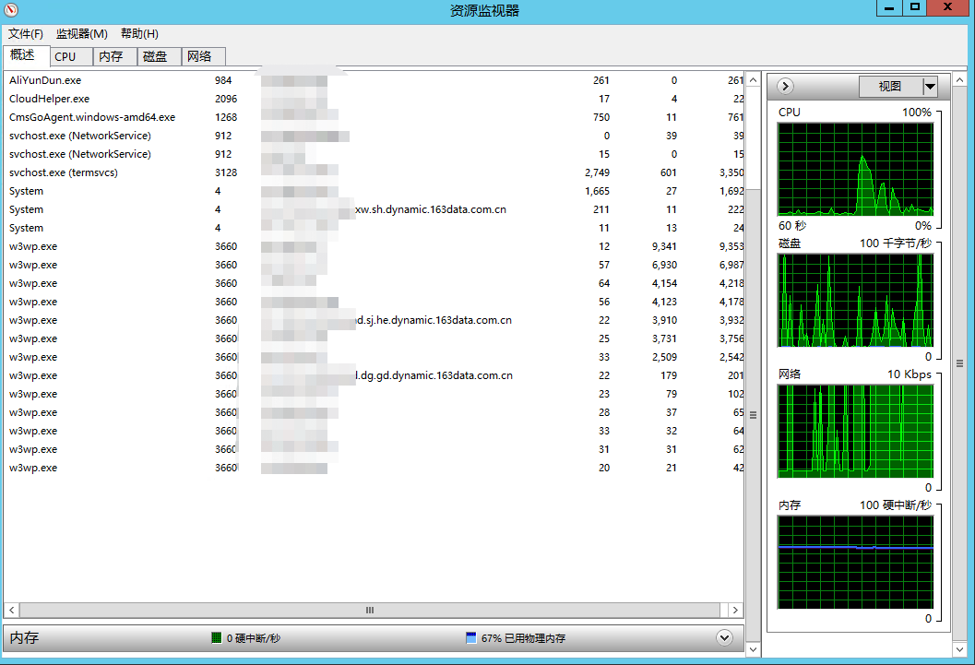Viewport: 975px width, 665px height.
Task: Click up arrow of graph pane scrollbar
Action: [960, 80]
